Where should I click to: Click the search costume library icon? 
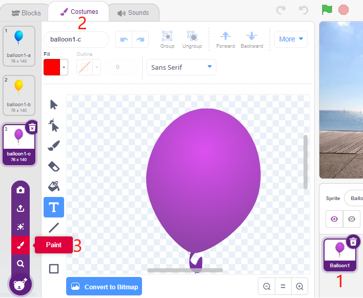[x=21, y=264]
